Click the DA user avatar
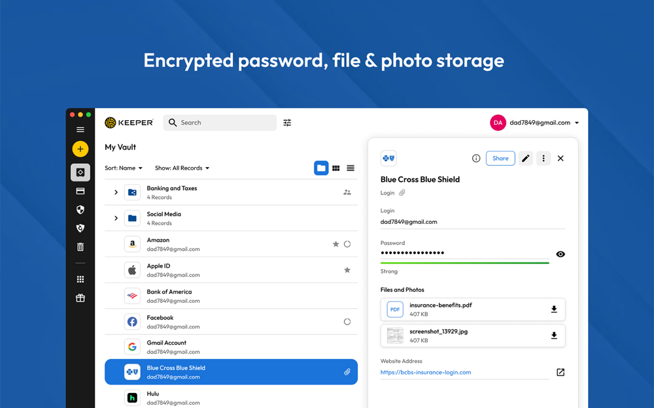The height and width of the screenshot is (408, 654). 498,123
